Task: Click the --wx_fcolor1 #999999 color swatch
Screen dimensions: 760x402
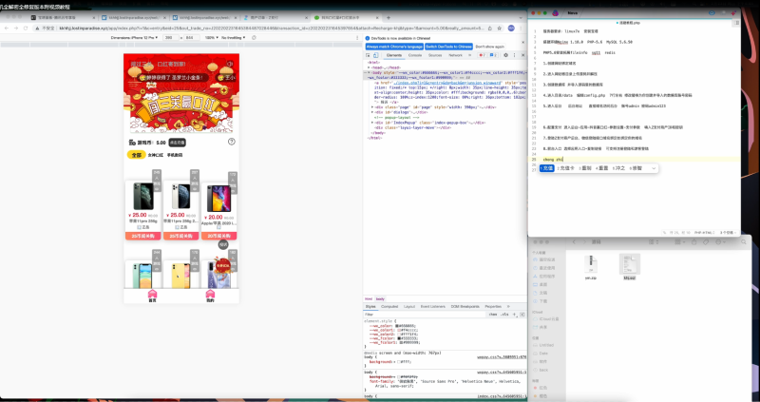Action: tap(400, 342)
